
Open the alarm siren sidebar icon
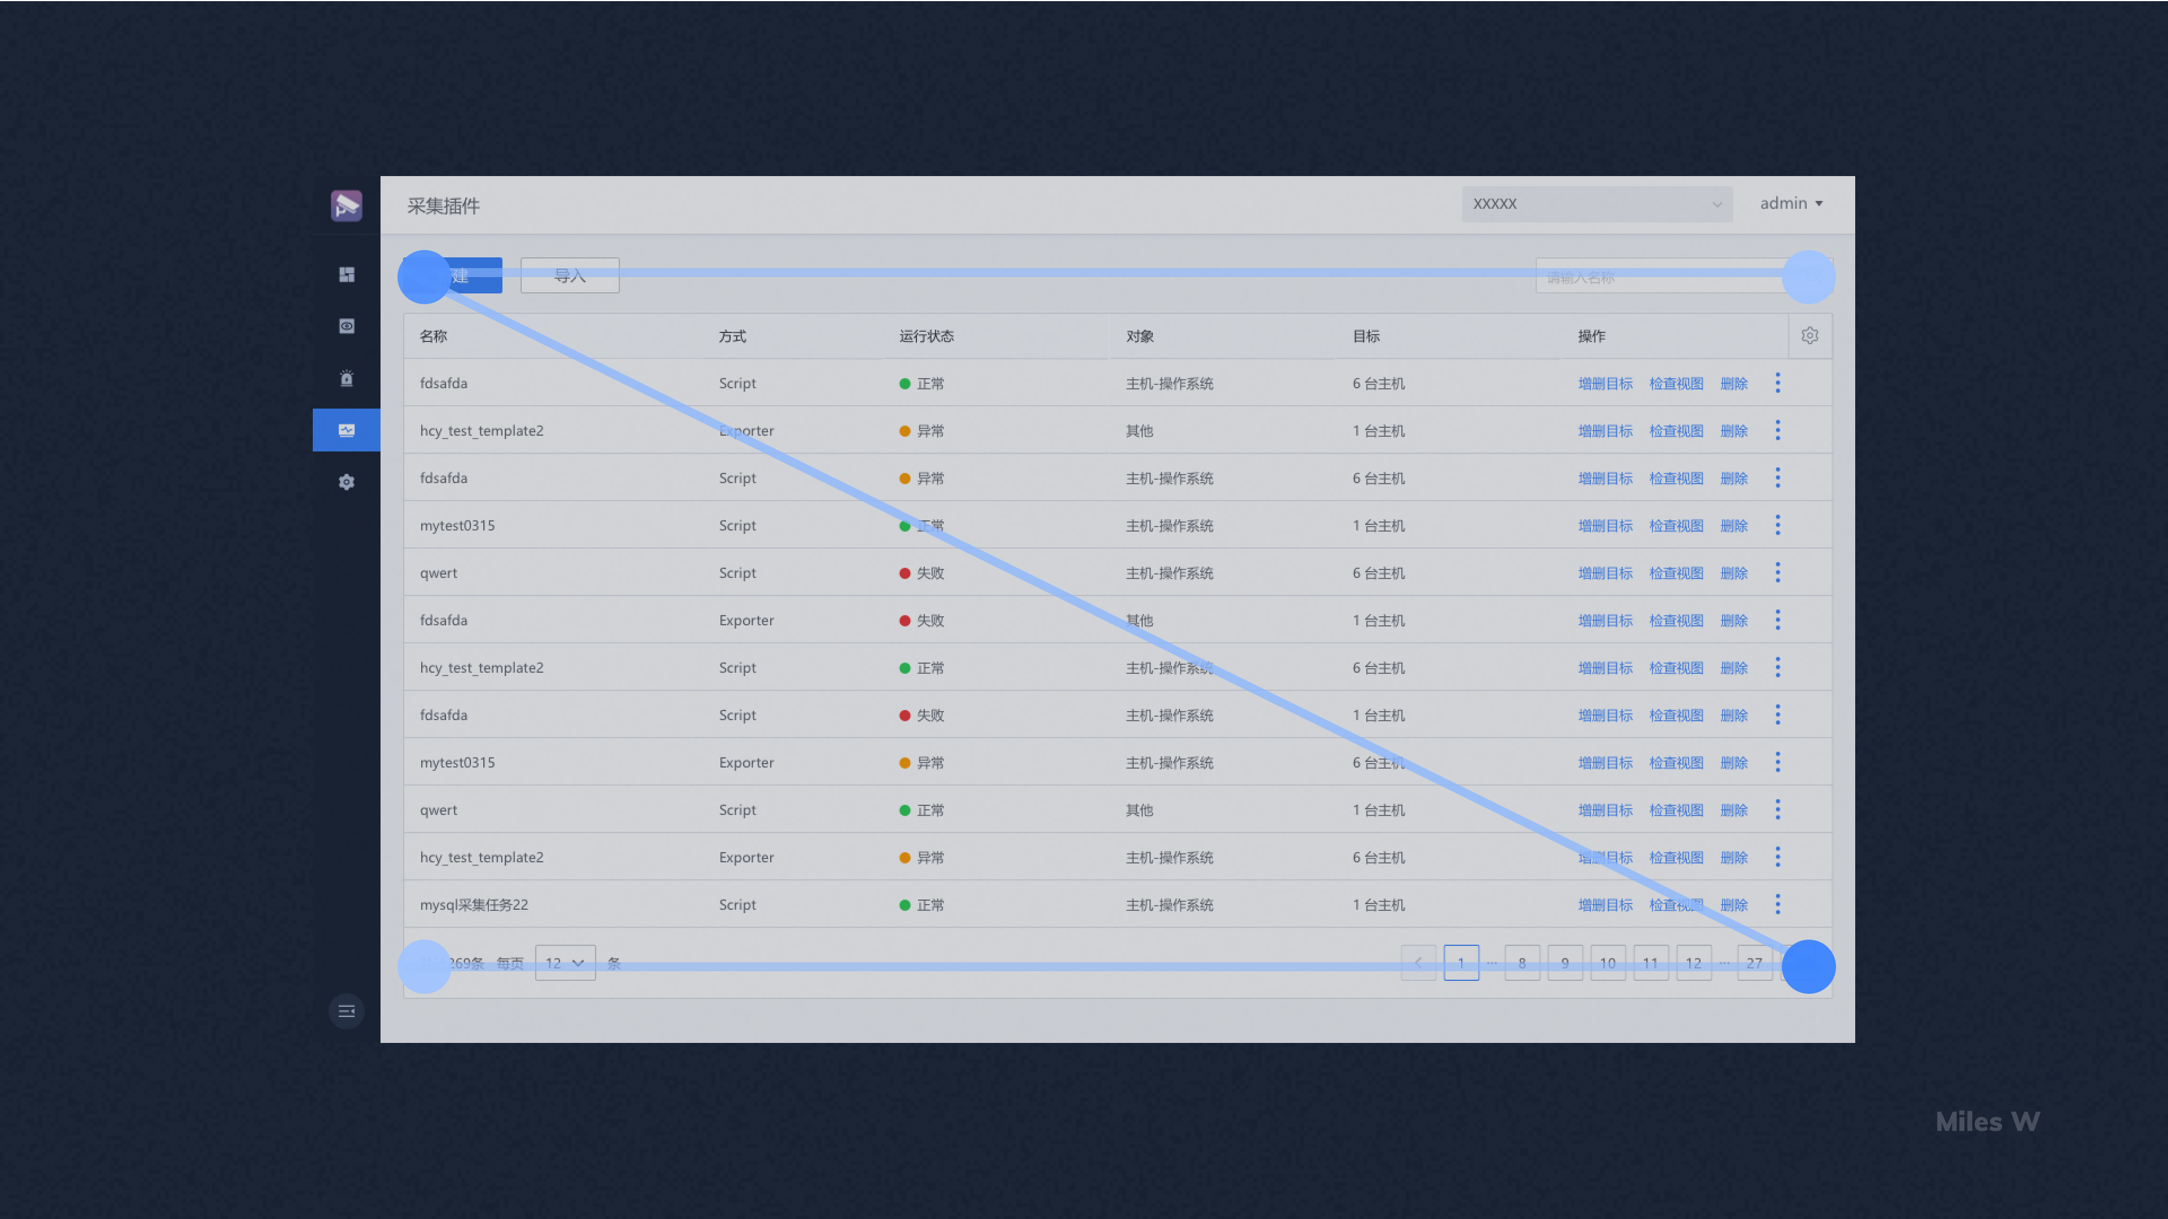[x=346, y=378]
